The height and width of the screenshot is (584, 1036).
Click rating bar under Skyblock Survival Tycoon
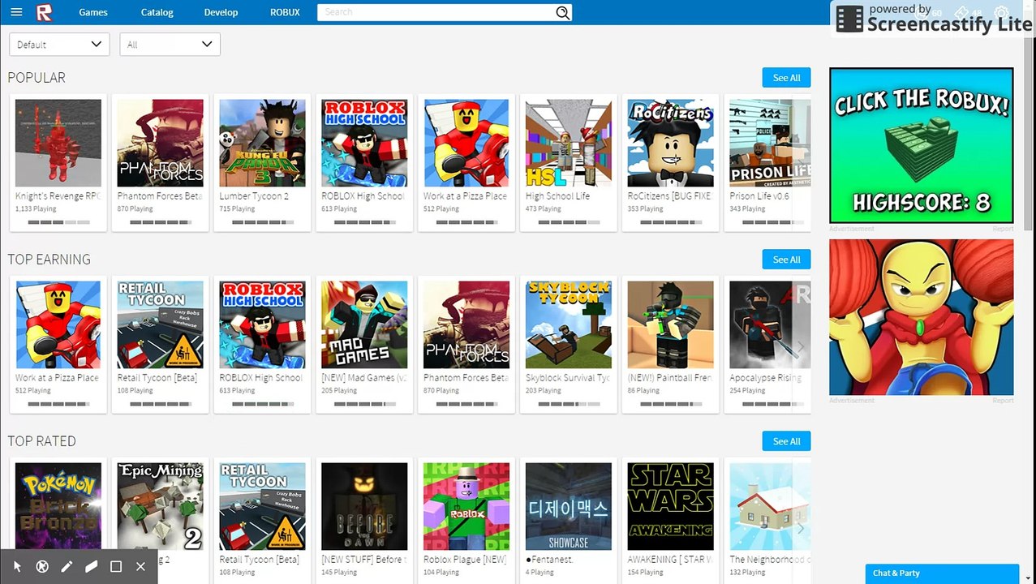pyautogui.click(x=569, y=403)
